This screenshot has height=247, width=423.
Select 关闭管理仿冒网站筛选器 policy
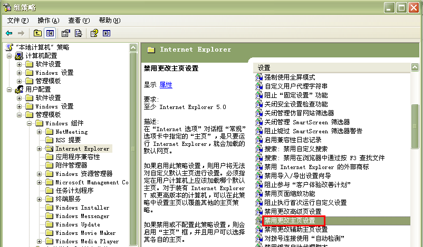click(299, 113)
